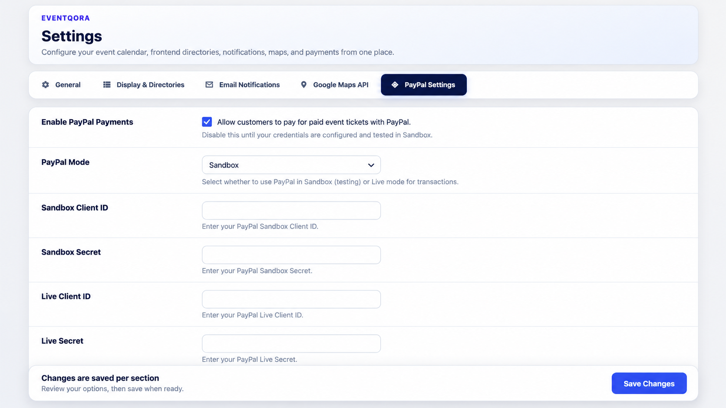Image resolution: width=726 pixels, height=408 pixels.
Task: Switch to the General tab
Action: point(61,85)
